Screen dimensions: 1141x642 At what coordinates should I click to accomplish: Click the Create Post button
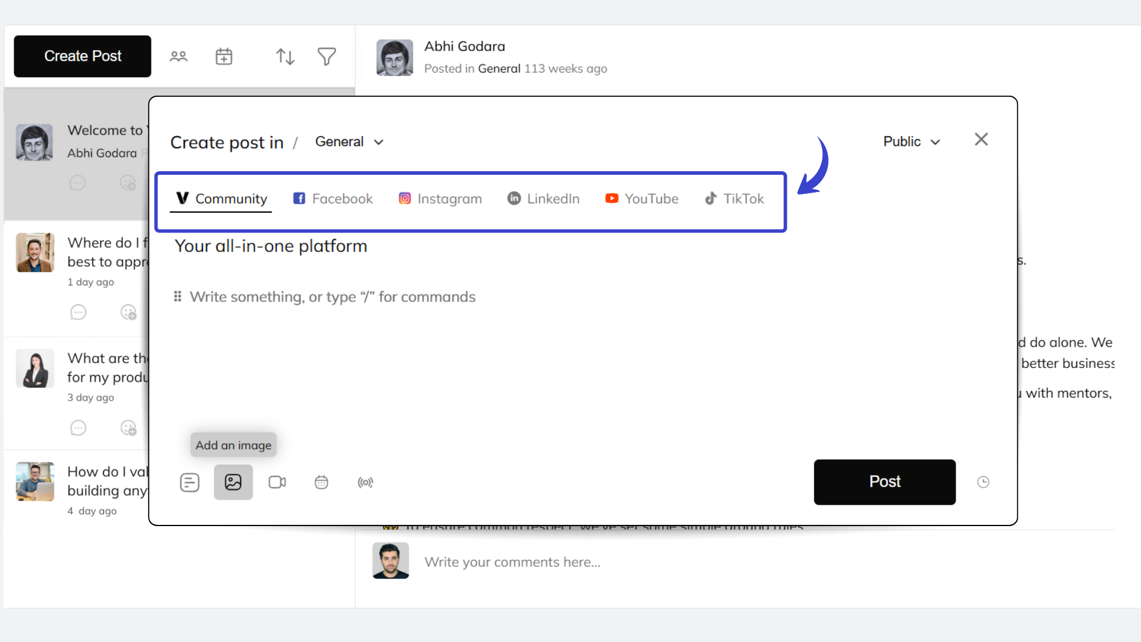82,56
